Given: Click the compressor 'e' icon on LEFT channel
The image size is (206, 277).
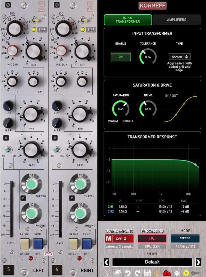Looking at the screenshot, I should tap(23, 198).
